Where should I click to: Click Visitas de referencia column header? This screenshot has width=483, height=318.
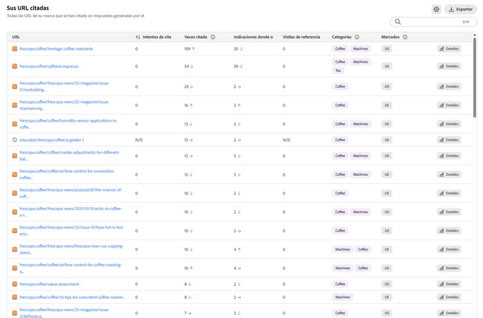click(301, 37)
